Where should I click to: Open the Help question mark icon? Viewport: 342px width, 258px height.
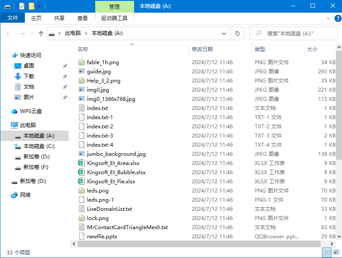click(338, 18)
